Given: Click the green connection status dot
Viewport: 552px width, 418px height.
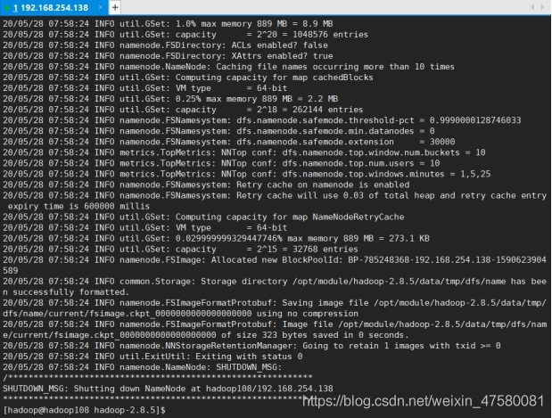Looking at the screenshot, I should click(x=6, y=8).
